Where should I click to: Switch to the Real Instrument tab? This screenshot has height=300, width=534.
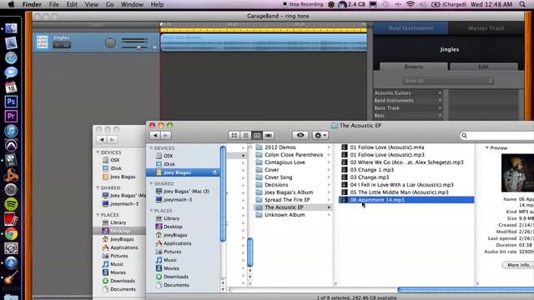pos(411,28)
